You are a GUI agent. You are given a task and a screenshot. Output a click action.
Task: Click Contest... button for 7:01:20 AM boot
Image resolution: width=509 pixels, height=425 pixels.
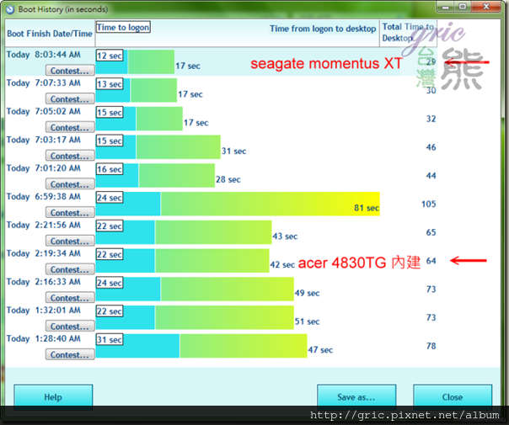70,184
